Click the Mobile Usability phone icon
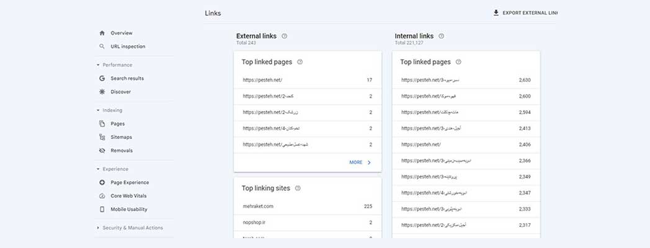Image resolution: width=650 pixels, height=248 pixels. point(102,210)
